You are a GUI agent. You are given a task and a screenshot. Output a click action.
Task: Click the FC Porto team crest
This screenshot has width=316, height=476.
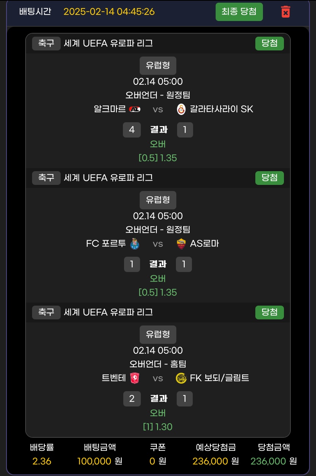135,244
